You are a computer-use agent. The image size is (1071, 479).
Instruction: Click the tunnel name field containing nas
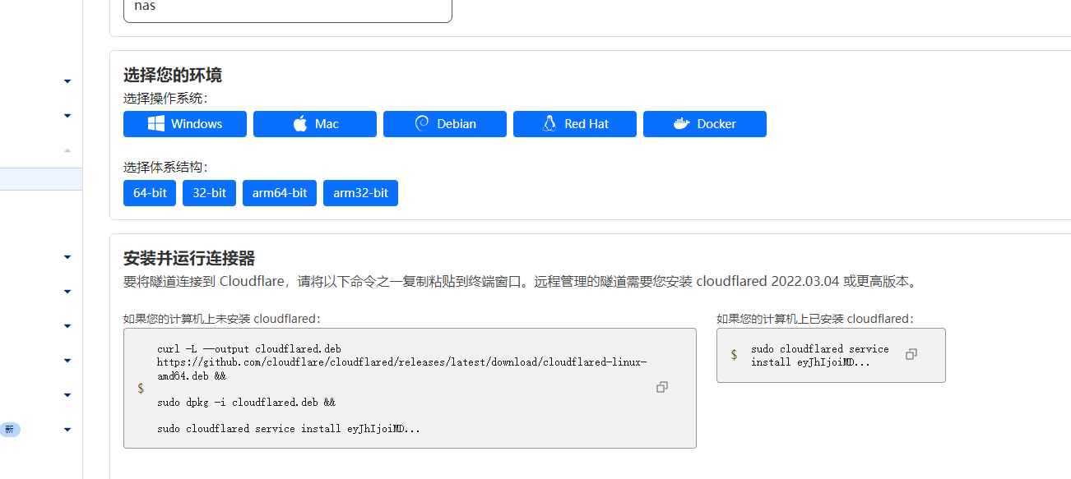click(287, 8)
